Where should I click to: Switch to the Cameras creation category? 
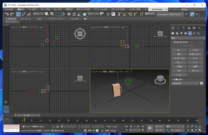click(x=186, y=33)
